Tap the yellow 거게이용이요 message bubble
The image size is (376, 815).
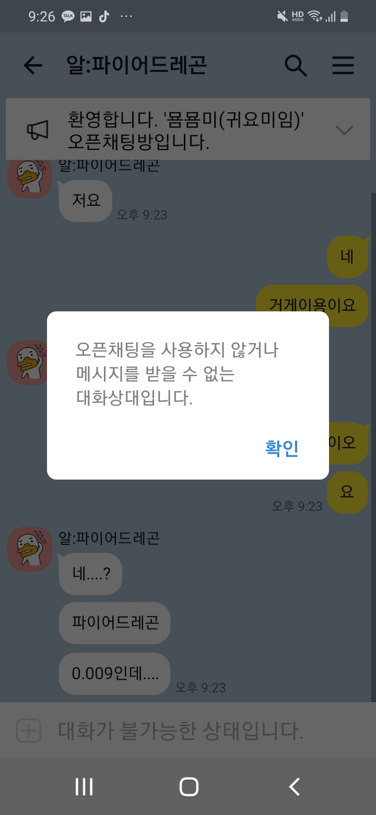tap(312, 305)
